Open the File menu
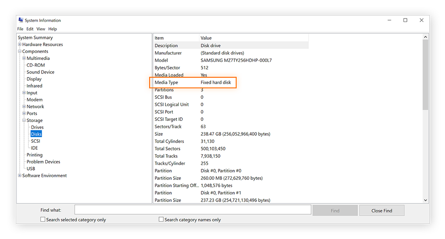The height and width of the screenshot is (239, 445). (x=20, y=29)
